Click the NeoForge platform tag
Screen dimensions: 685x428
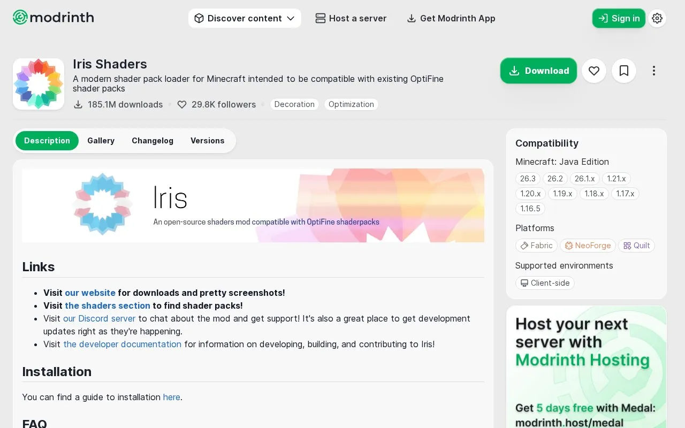tap(588, 246)
